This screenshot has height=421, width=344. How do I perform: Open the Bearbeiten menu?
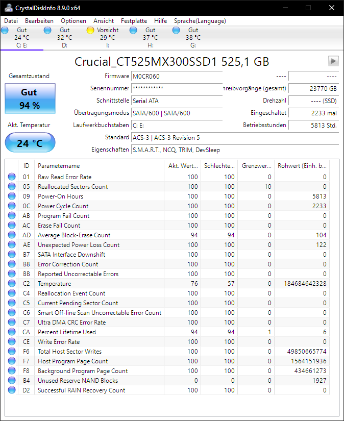[x=39, y=21]
